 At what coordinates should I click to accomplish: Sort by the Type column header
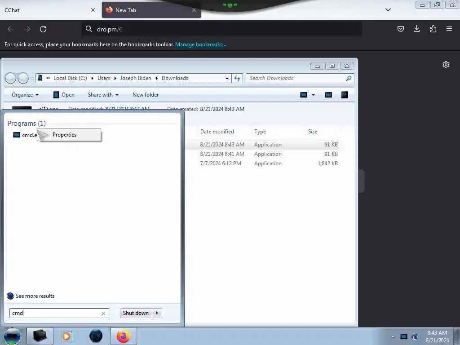pos(260,132)
